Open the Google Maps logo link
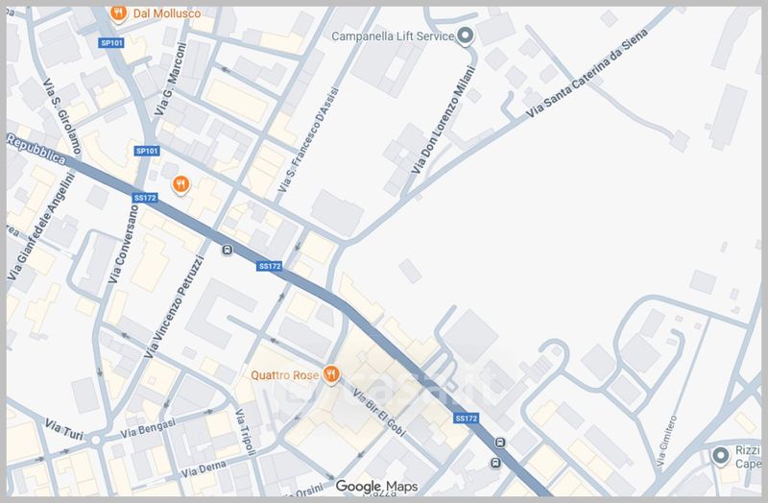This screenshot has height=503, width=768. (376, 488)
